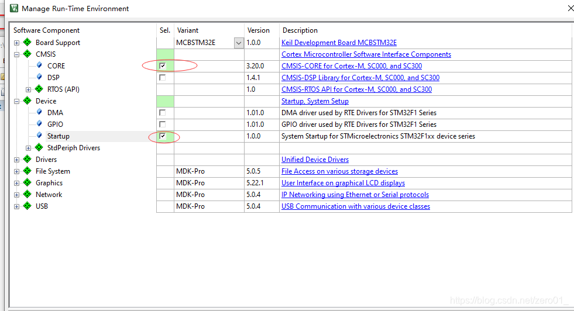Open the CMSIS-RTOS API link
Screen dimensions: 574x311
[356, 89]
